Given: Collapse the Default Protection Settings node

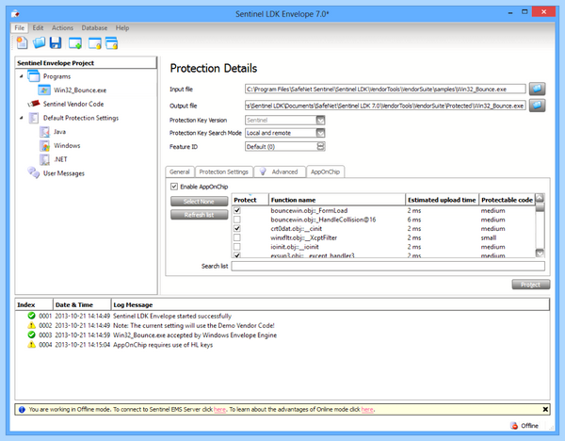Looking at the screenshot, I should pos(21,118).
